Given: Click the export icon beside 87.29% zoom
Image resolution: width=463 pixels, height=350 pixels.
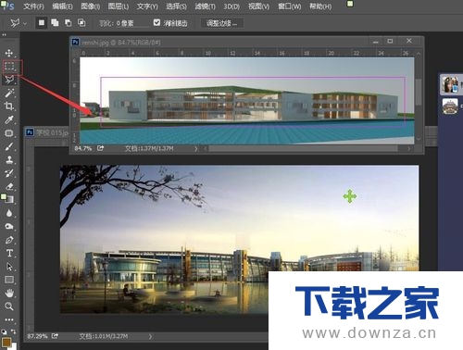Looking at the screenshot, I should pyautogui.click(x=55, y=336).
